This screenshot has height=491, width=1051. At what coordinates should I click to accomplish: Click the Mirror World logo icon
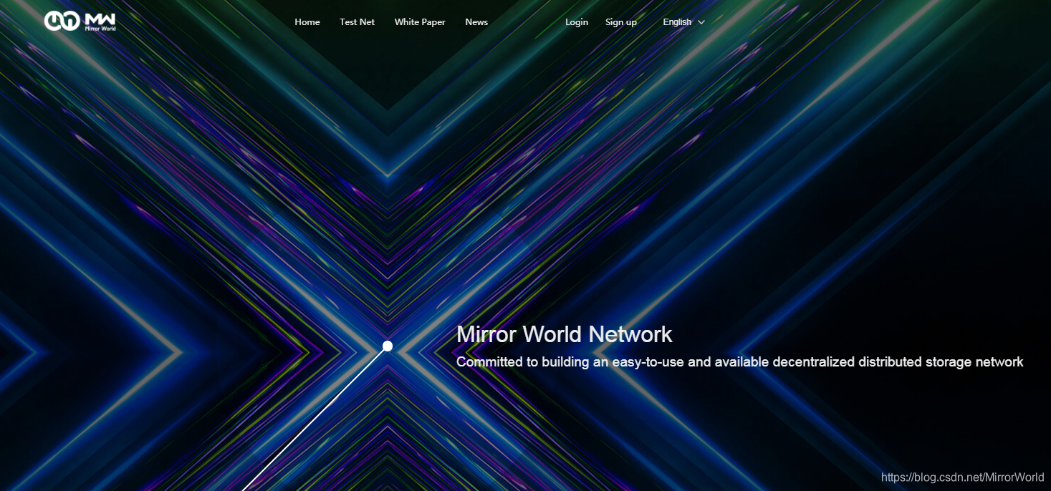(x=80, y=21)
